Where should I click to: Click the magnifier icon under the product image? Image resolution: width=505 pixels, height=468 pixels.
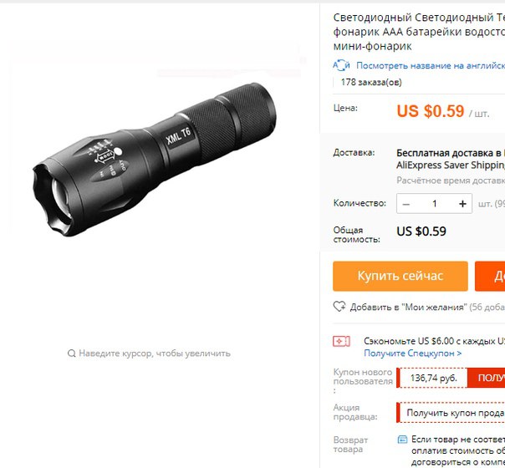pos(72,354)
